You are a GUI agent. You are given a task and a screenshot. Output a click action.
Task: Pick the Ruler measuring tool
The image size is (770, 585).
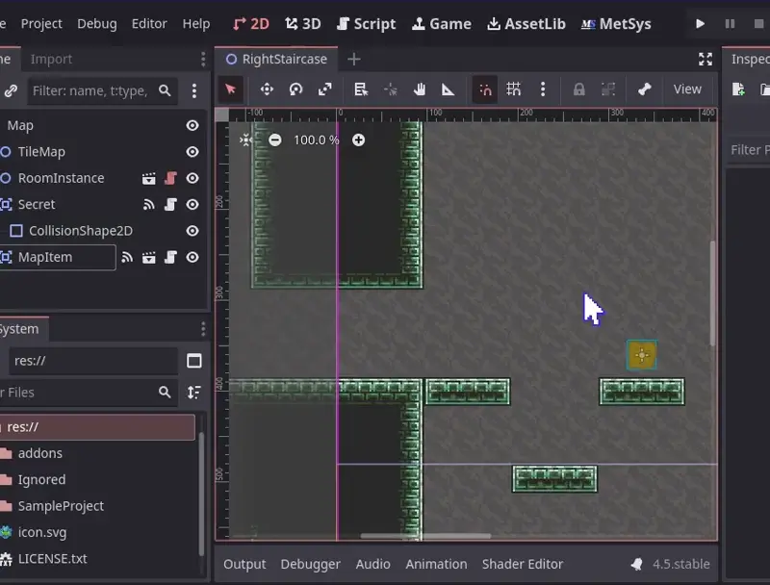[x=448, y=89]
